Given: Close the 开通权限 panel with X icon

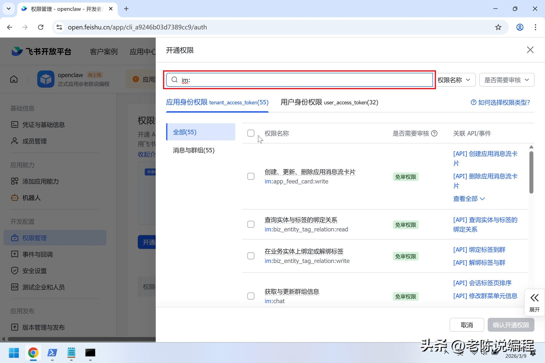Looking at the screenshot, I should pyautogui.click(x=530, y=50).
